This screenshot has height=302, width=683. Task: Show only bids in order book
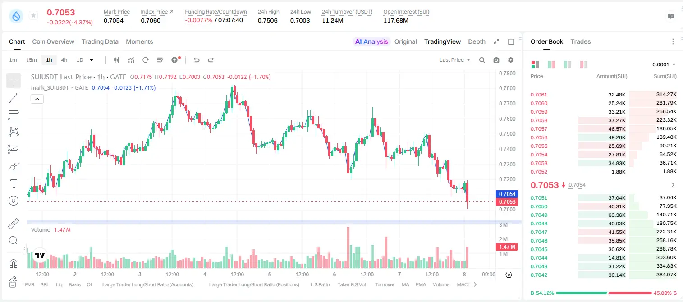[x=568, y=64]
